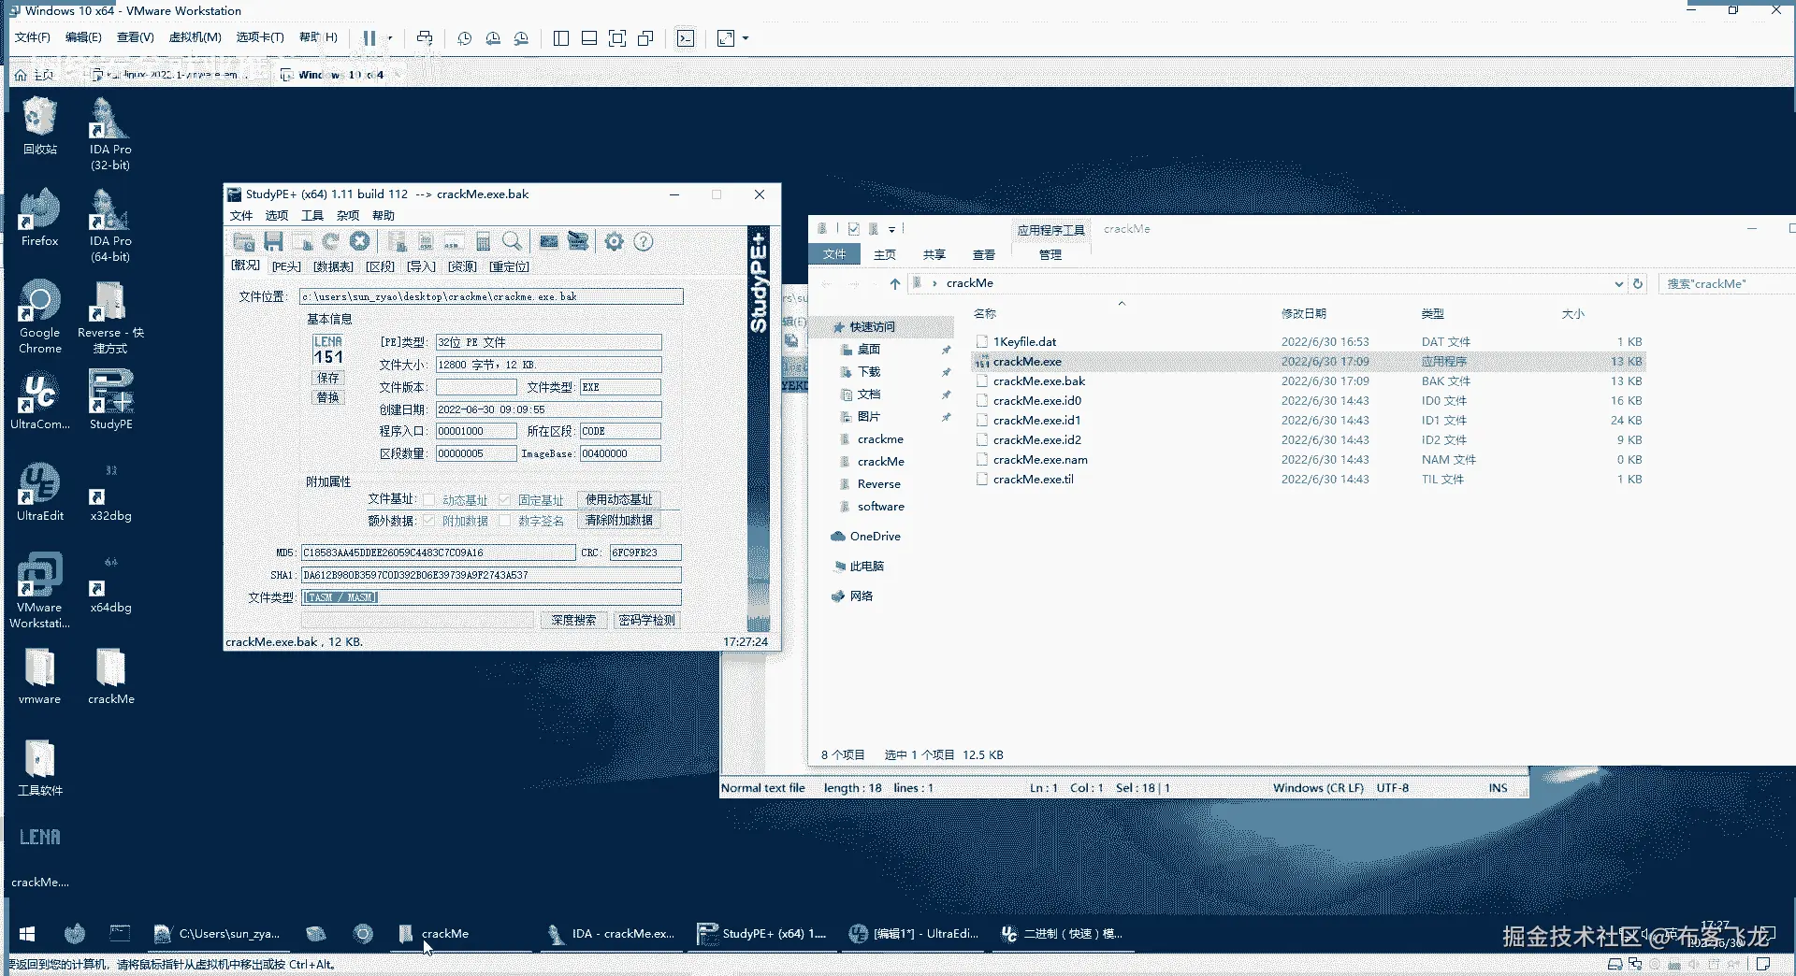1796x976 pixels.
Task: Open the Explorer quick access toolbar dropdown
Action: (x=891, y=229)
